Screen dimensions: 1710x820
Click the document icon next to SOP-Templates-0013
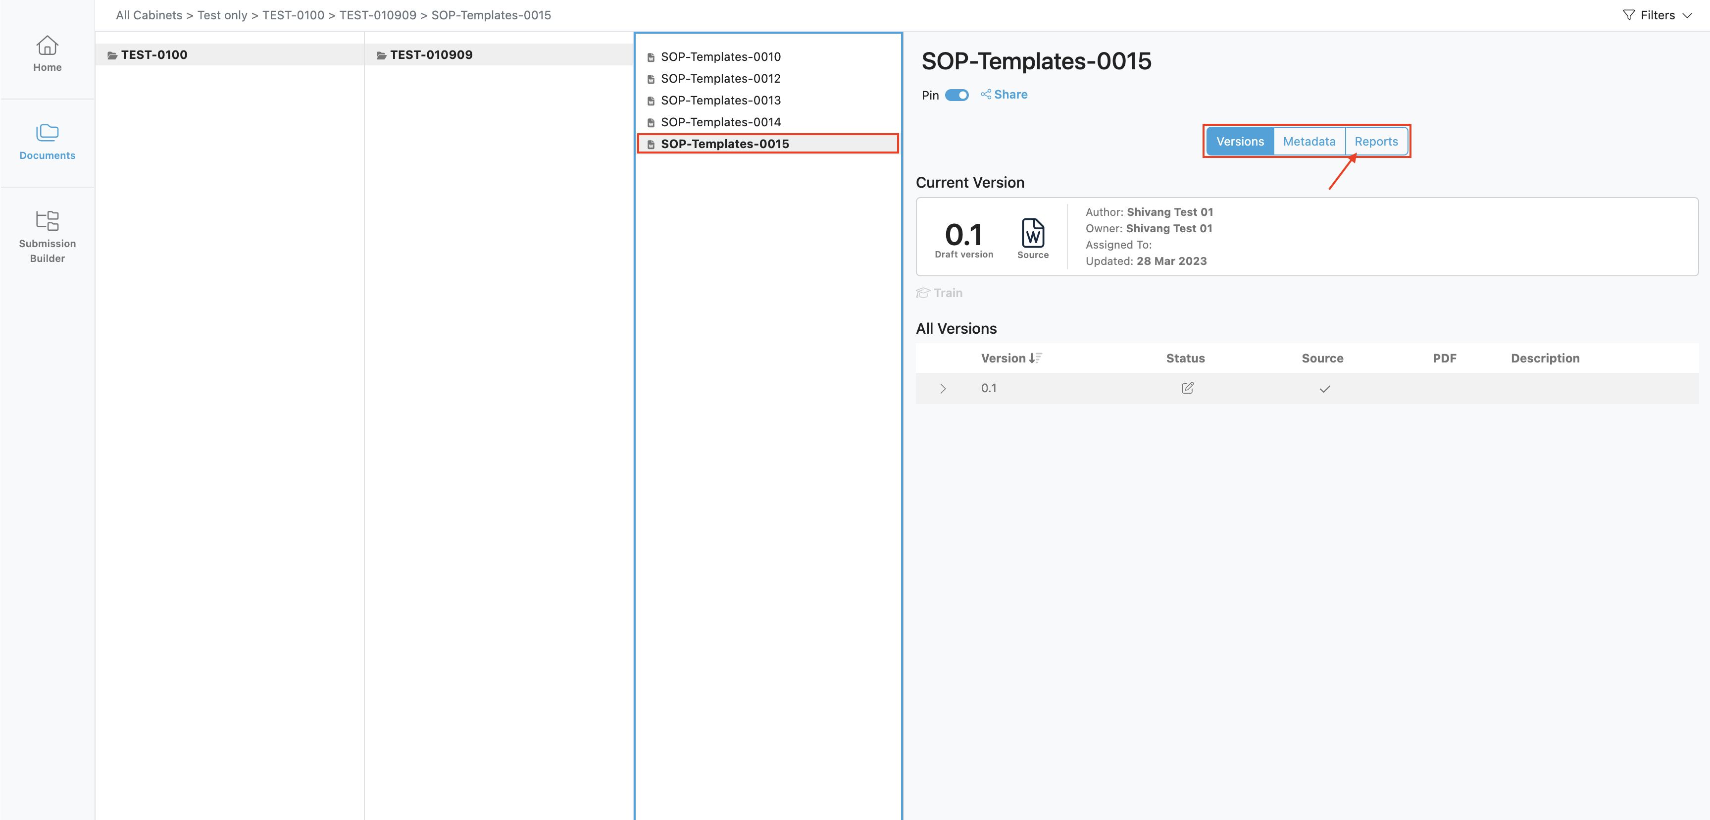pos(650,100)
